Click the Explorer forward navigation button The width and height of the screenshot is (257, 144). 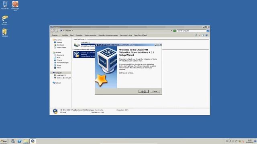click(x=56, y=31)
